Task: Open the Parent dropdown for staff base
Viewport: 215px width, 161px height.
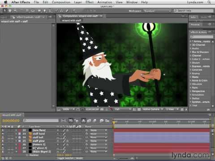Action: tap(99, 134)
